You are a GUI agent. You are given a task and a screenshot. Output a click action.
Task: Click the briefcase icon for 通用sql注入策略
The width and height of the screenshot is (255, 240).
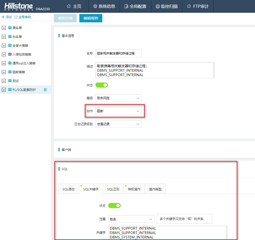(10, 63)
